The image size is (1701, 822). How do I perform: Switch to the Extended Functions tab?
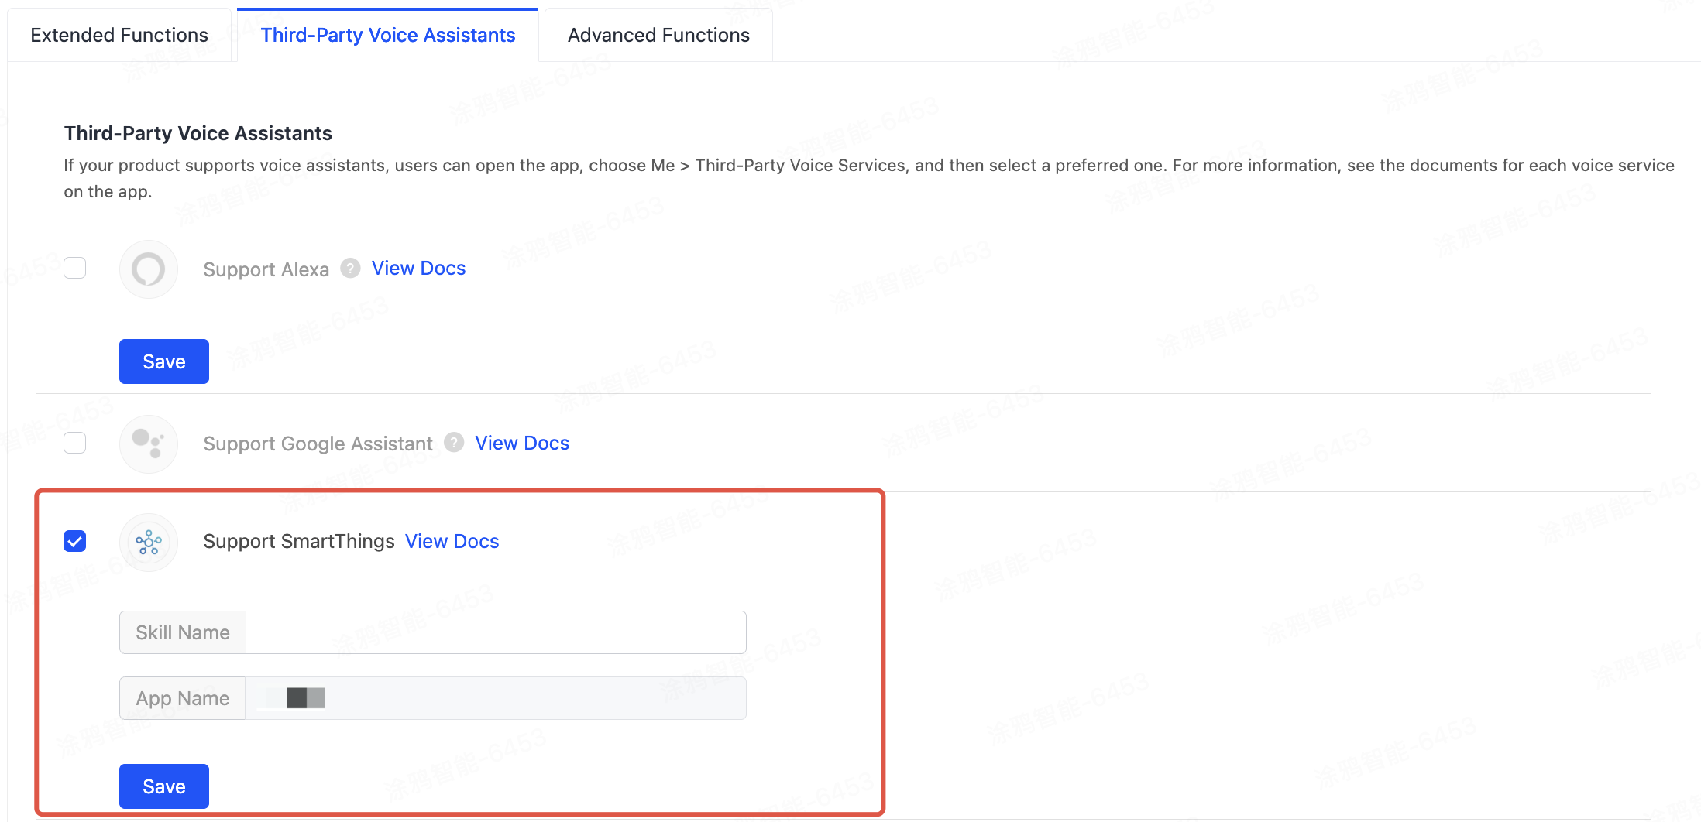[x=119, y=35]
